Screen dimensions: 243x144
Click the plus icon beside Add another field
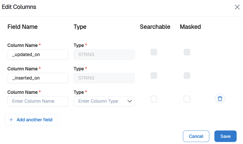11,120
